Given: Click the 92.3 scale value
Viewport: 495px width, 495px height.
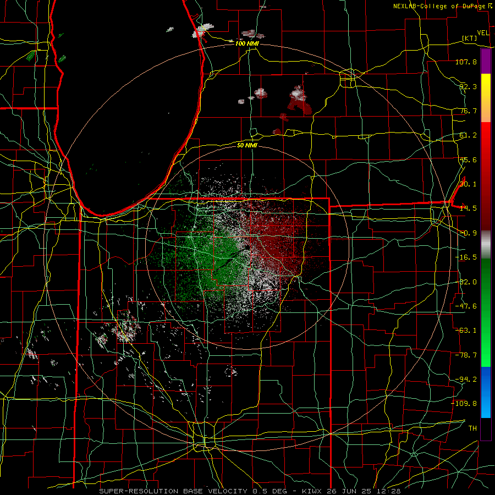Looking at the screenshot, I should click(x=468, y=86).
